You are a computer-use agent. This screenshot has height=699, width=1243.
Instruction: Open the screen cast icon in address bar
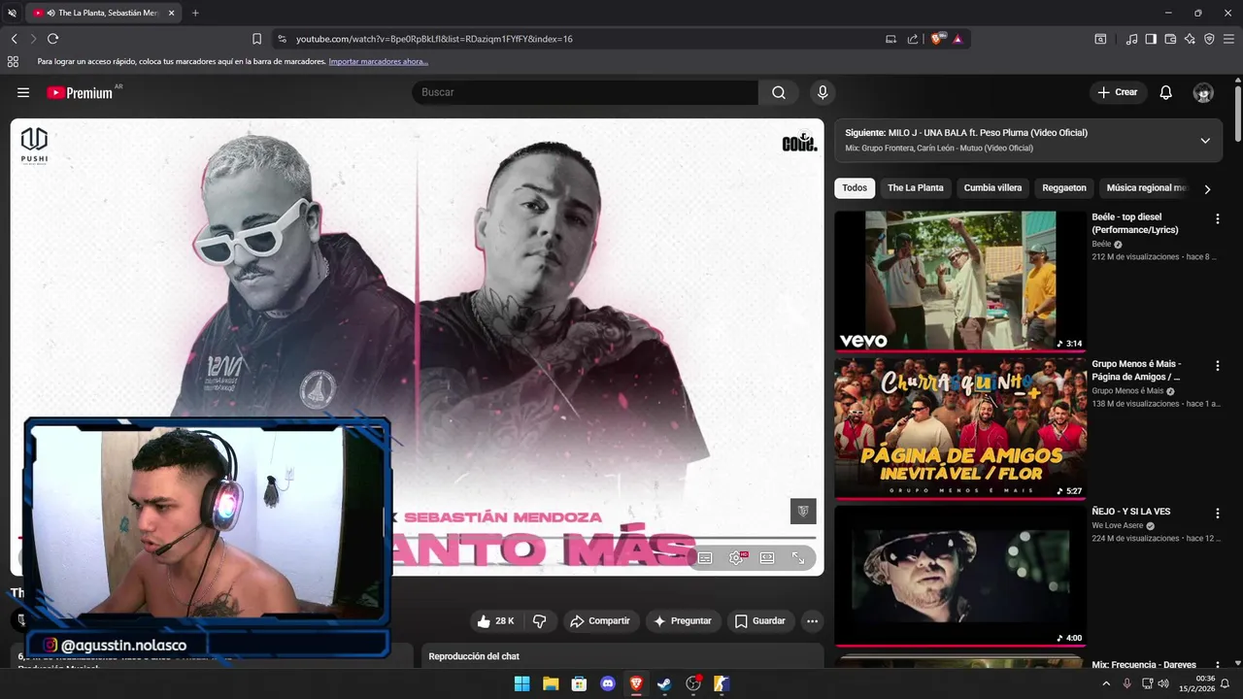[x=890, y=39]
